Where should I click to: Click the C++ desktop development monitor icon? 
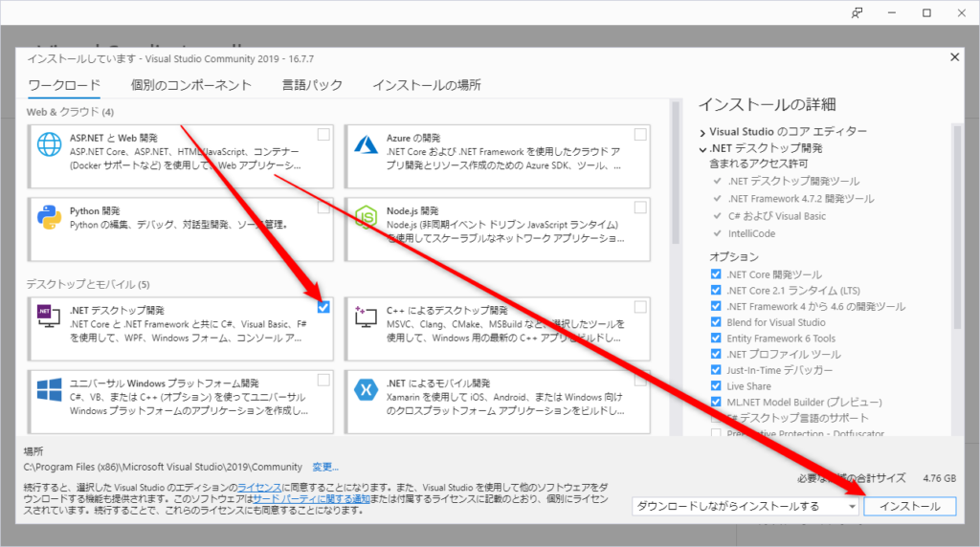pyautogui.click(x=366, y=316)
